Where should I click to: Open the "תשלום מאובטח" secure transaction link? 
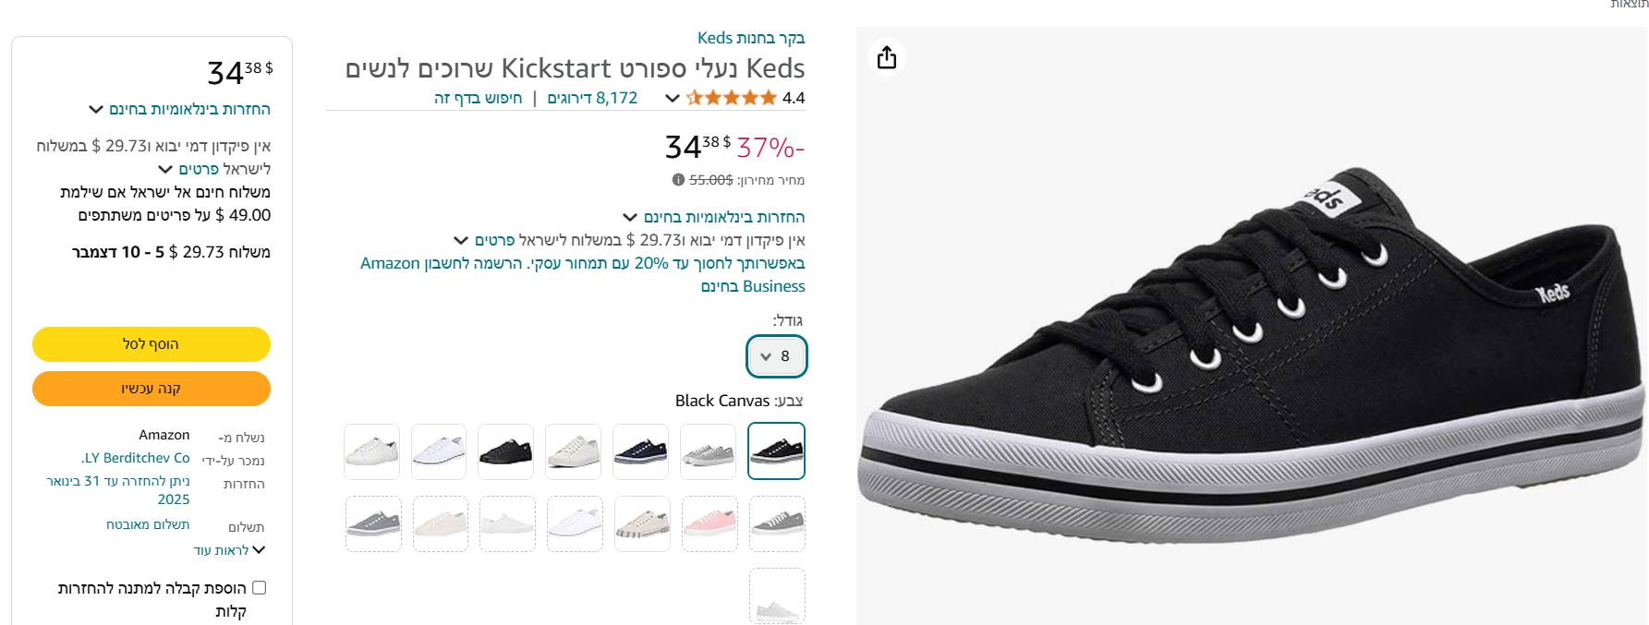click(148, 524)
